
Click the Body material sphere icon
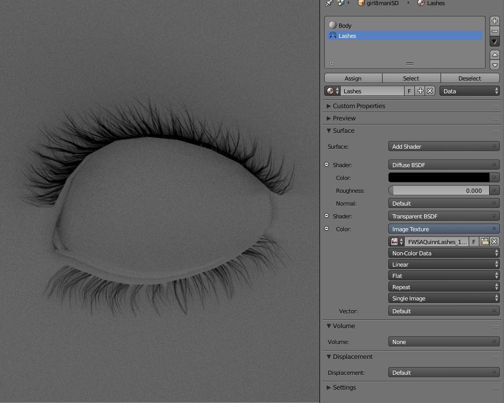333,25
